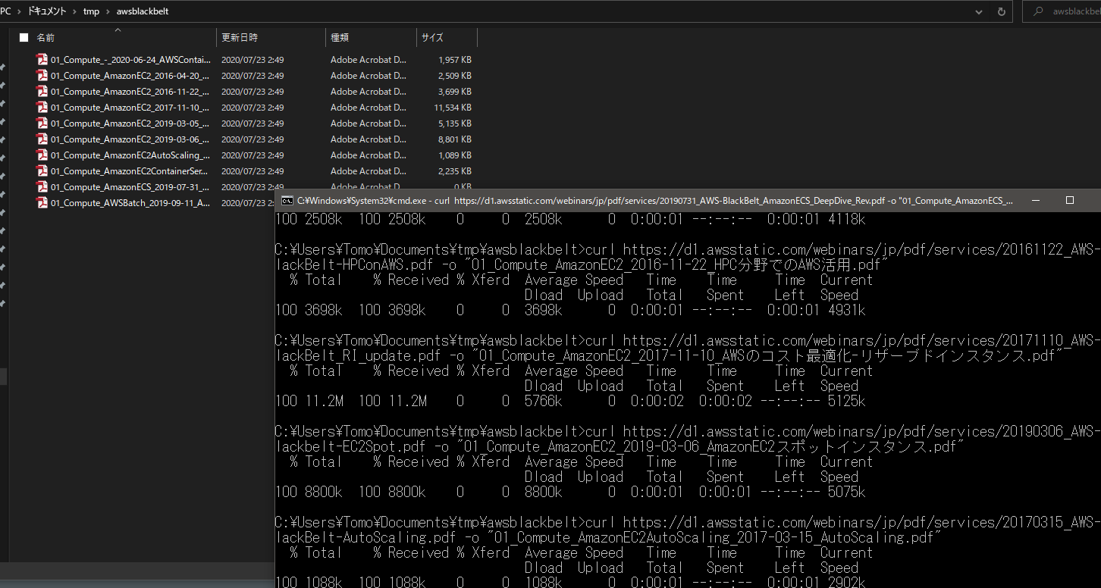Click the PDF icon of 01_Compute_-_2020-06-24_AWSContai file

pyautogui.click(x=42, y=59)
